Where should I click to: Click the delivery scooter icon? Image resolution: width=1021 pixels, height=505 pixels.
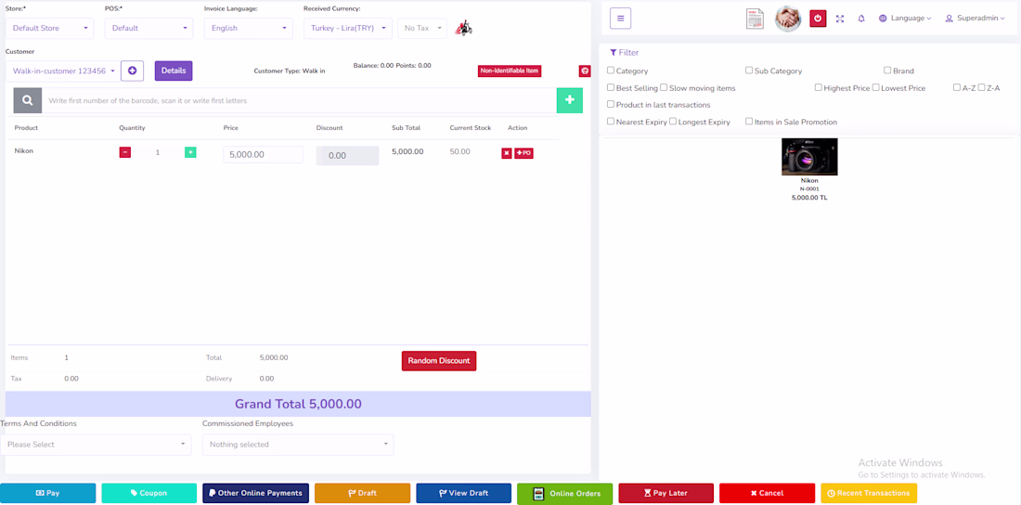click(x=463, y=28)
